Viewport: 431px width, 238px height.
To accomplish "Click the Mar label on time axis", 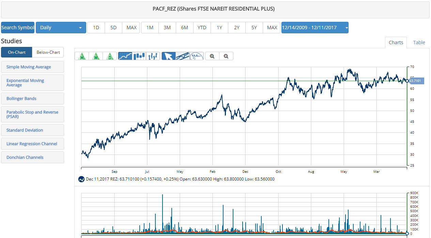I will pos(376,172).
